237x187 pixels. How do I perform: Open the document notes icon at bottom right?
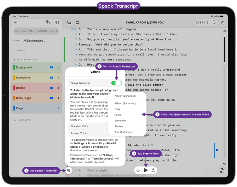pos(222,170)
